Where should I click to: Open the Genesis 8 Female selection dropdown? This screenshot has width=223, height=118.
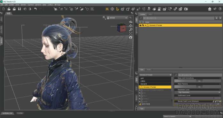pos(156,75)
